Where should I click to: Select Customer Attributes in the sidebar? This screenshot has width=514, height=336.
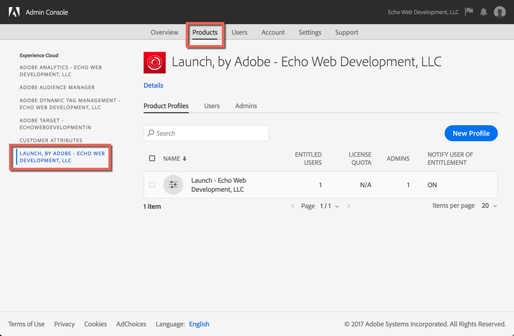click(51, 140)
